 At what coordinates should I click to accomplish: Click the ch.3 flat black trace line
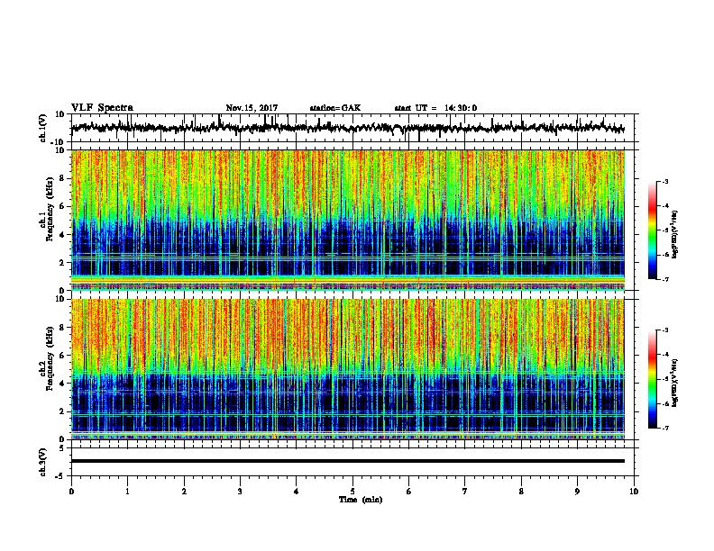click(x=348, y=461)
